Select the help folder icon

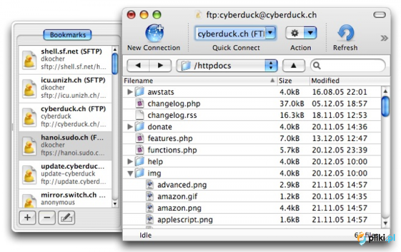pos(140,161)
